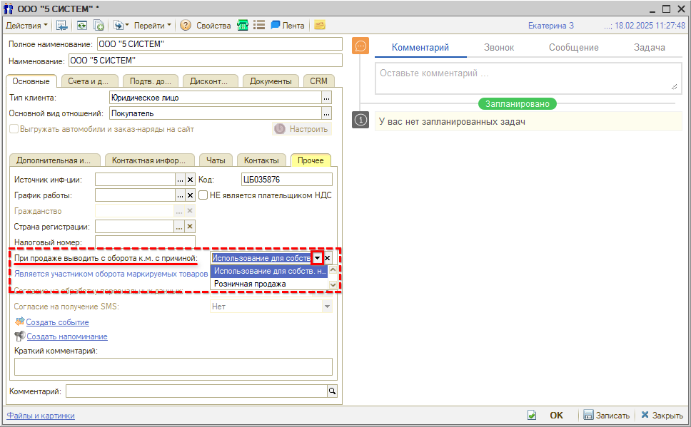Image resolution: width=691 pixels, height=427 pixels.
Task: Open the Действия dropdown menu
Action: (x=26, y=25)
